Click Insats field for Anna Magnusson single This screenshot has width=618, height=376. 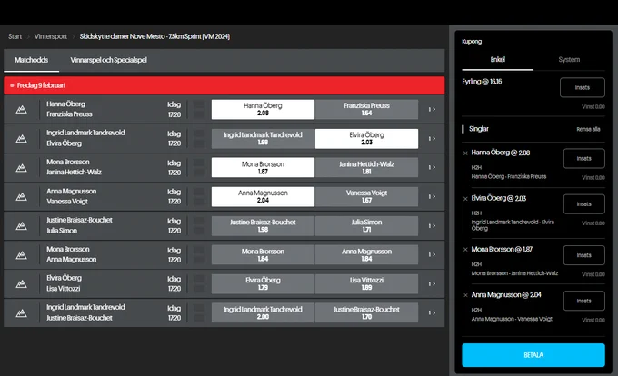click(x=583, y=301)
